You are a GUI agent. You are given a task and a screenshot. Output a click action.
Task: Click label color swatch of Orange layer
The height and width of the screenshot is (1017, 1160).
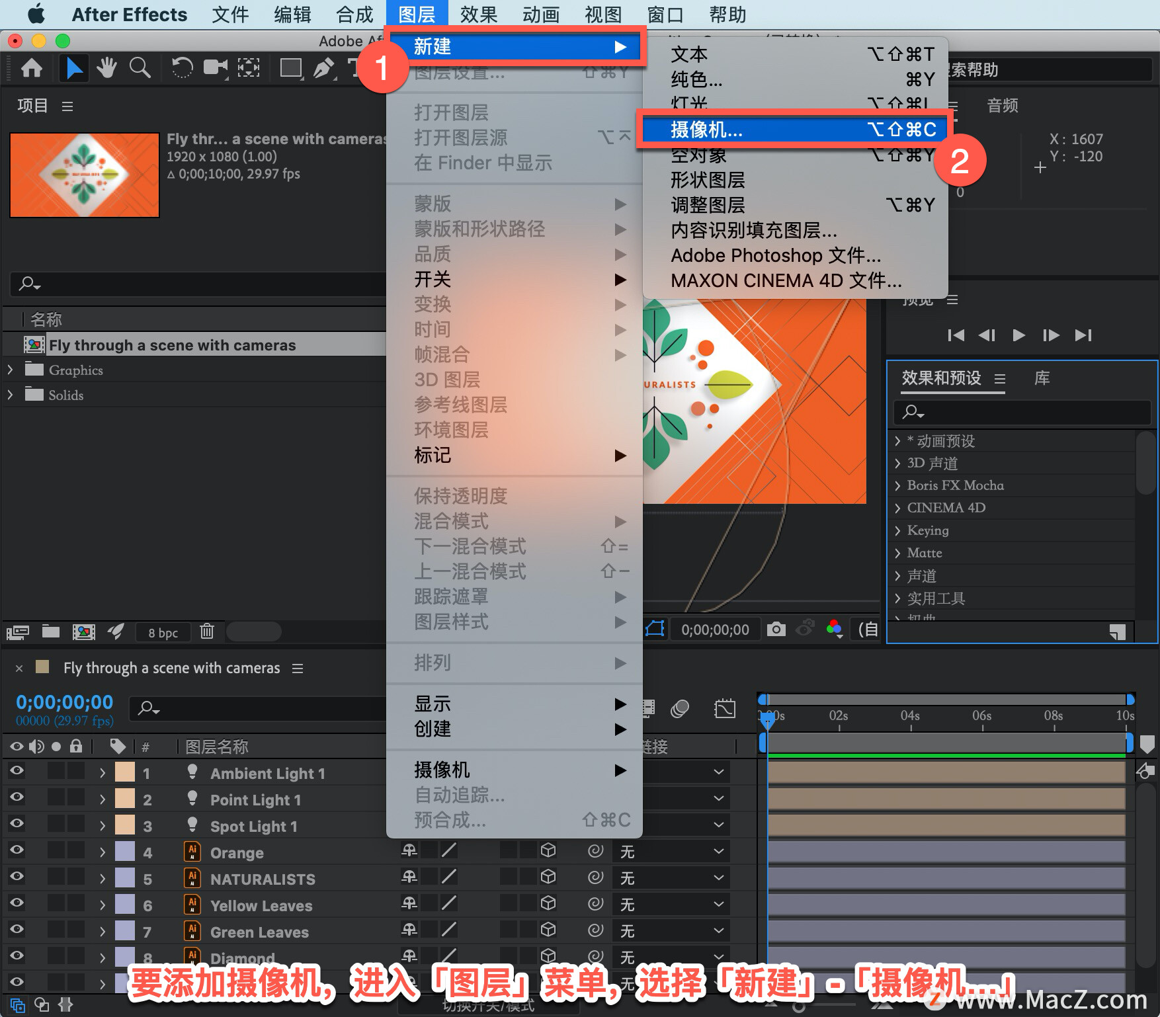124,852
